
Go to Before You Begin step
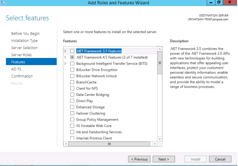click(x=25, y=34)
